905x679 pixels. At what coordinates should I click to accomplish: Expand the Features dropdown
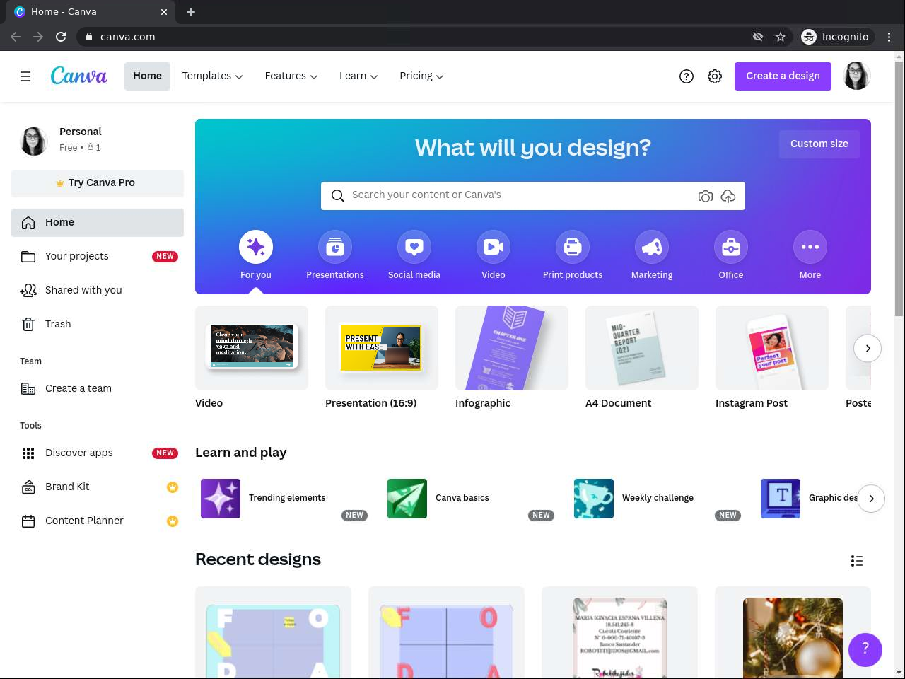click(291, 76)
